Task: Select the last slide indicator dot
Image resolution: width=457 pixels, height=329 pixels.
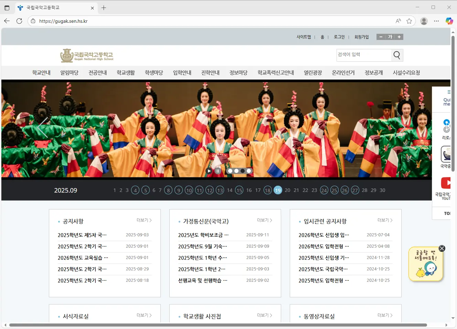Action: click(x=249, y=171)
